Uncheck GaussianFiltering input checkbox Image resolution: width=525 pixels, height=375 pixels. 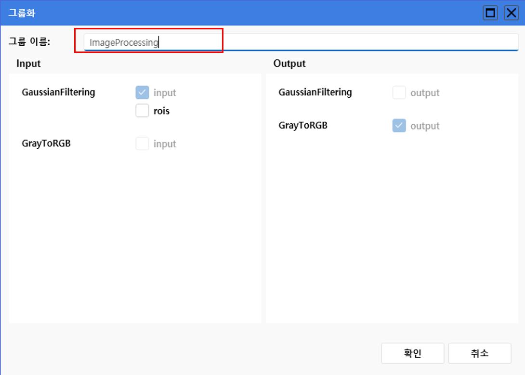click(x=142, y=92)
